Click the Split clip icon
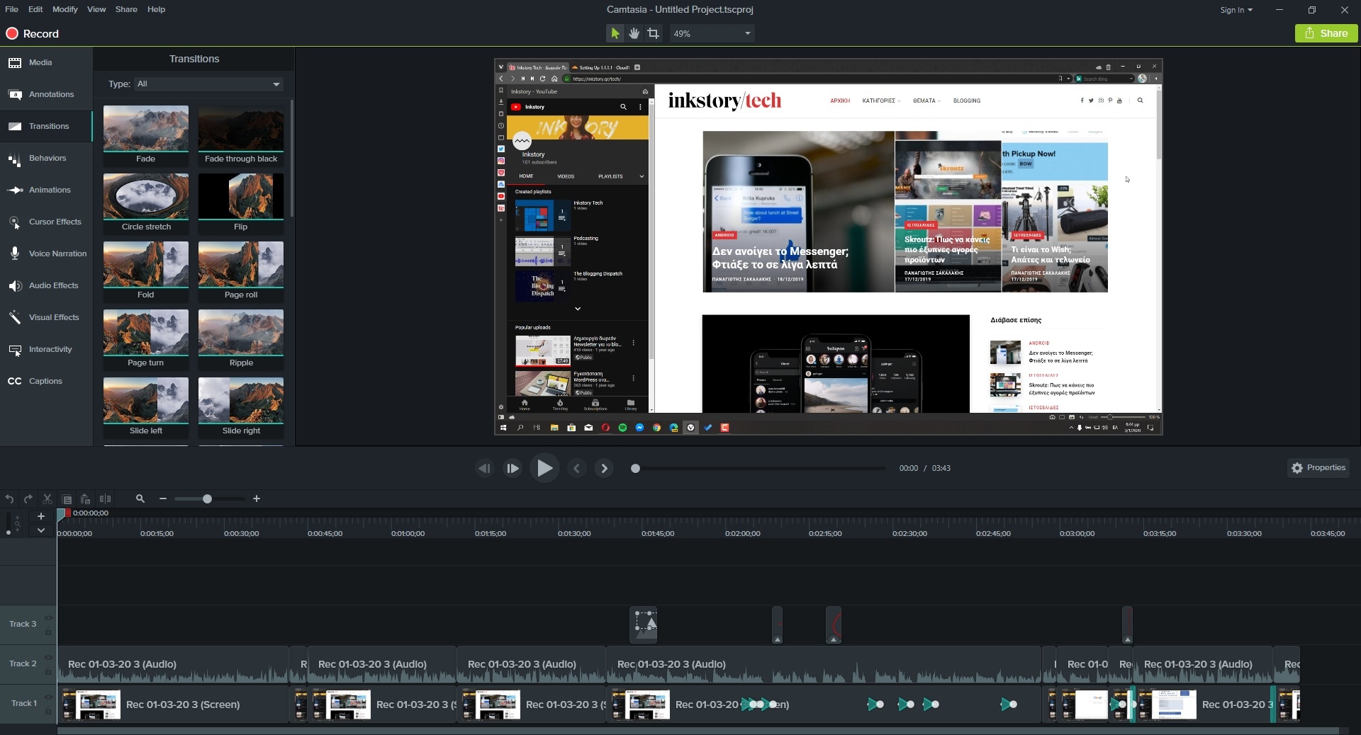Screen dimensions: 1361x735 [106, 499]
